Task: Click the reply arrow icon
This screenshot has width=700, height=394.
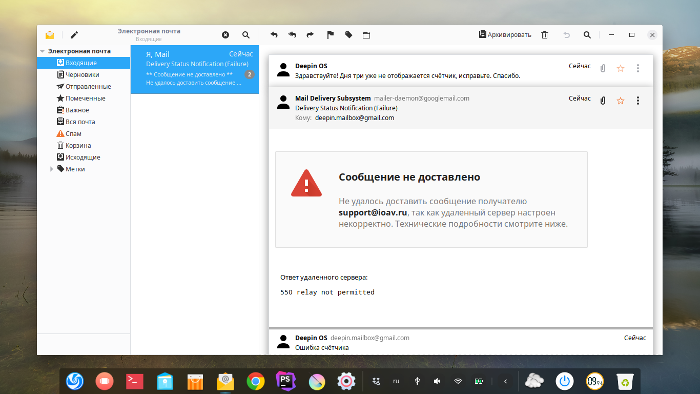Action: 274,35
